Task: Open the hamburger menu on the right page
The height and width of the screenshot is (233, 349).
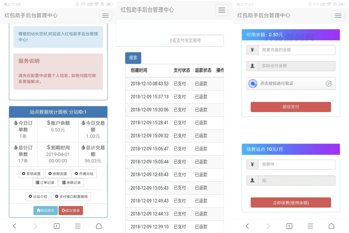Action: coord(338,15)
